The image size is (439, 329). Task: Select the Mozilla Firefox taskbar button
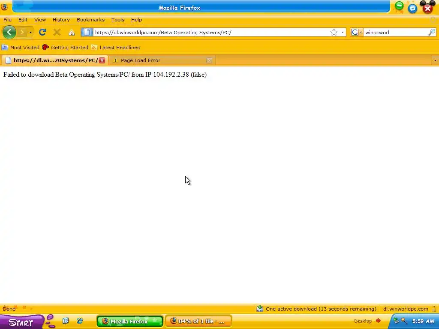tap(130, 321)
